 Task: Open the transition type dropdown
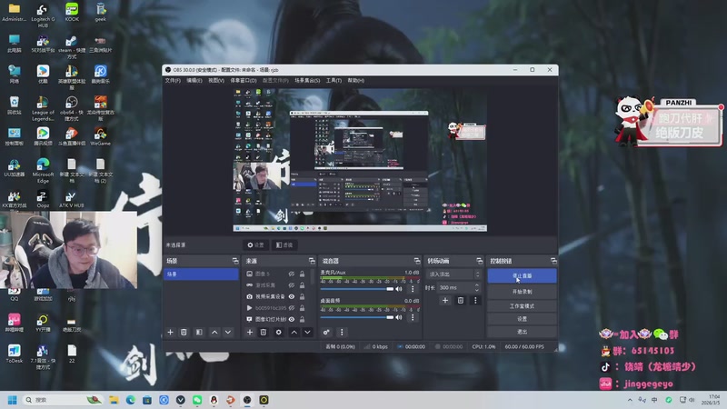click(453, 274)
